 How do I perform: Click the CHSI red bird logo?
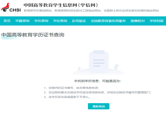(x=5, y=7)
